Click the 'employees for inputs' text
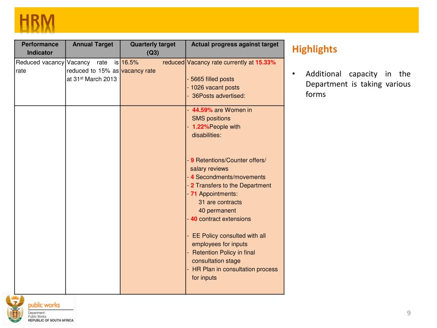 (220, 244)
